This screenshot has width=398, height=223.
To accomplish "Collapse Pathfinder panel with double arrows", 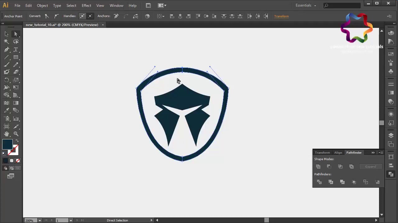I will (373, 152).
